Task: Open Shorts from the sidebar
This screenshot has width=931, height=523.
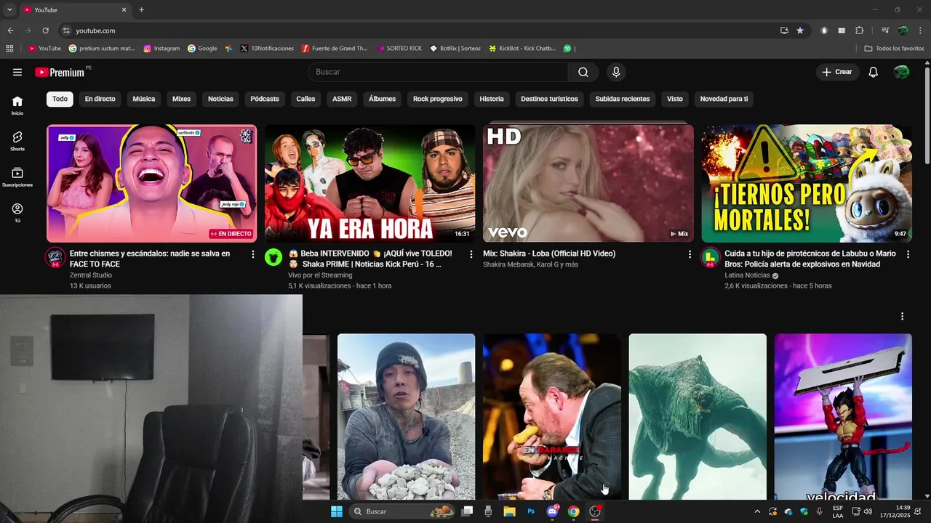Action: pos(17,141)
